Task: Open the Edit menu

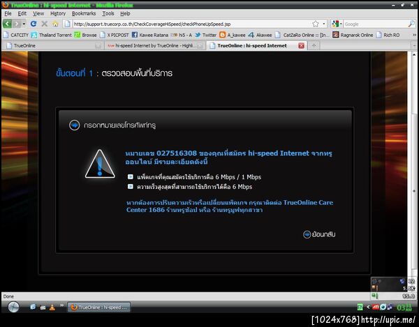Action: coord(22,13)
